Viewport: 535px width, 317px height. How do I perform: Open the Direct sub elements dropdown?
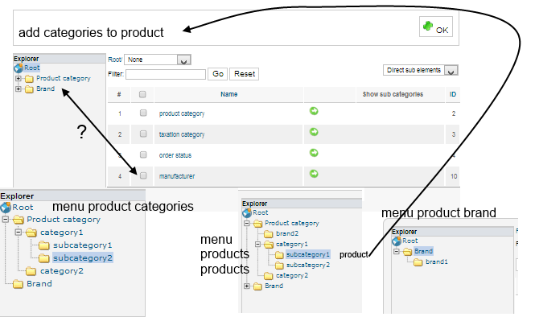click(420, 70)
